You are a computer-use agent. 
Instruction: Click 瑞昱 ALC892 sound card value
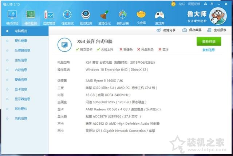[x=123, y=124]
